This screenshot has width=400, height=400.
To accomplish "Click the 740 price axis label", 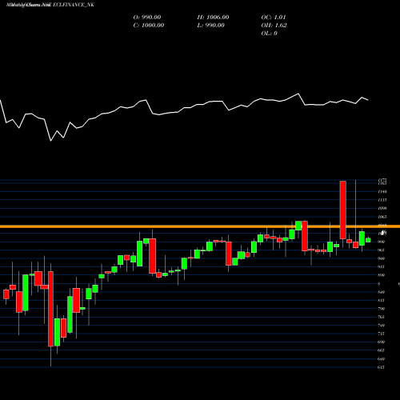I will tap(382, 325).
